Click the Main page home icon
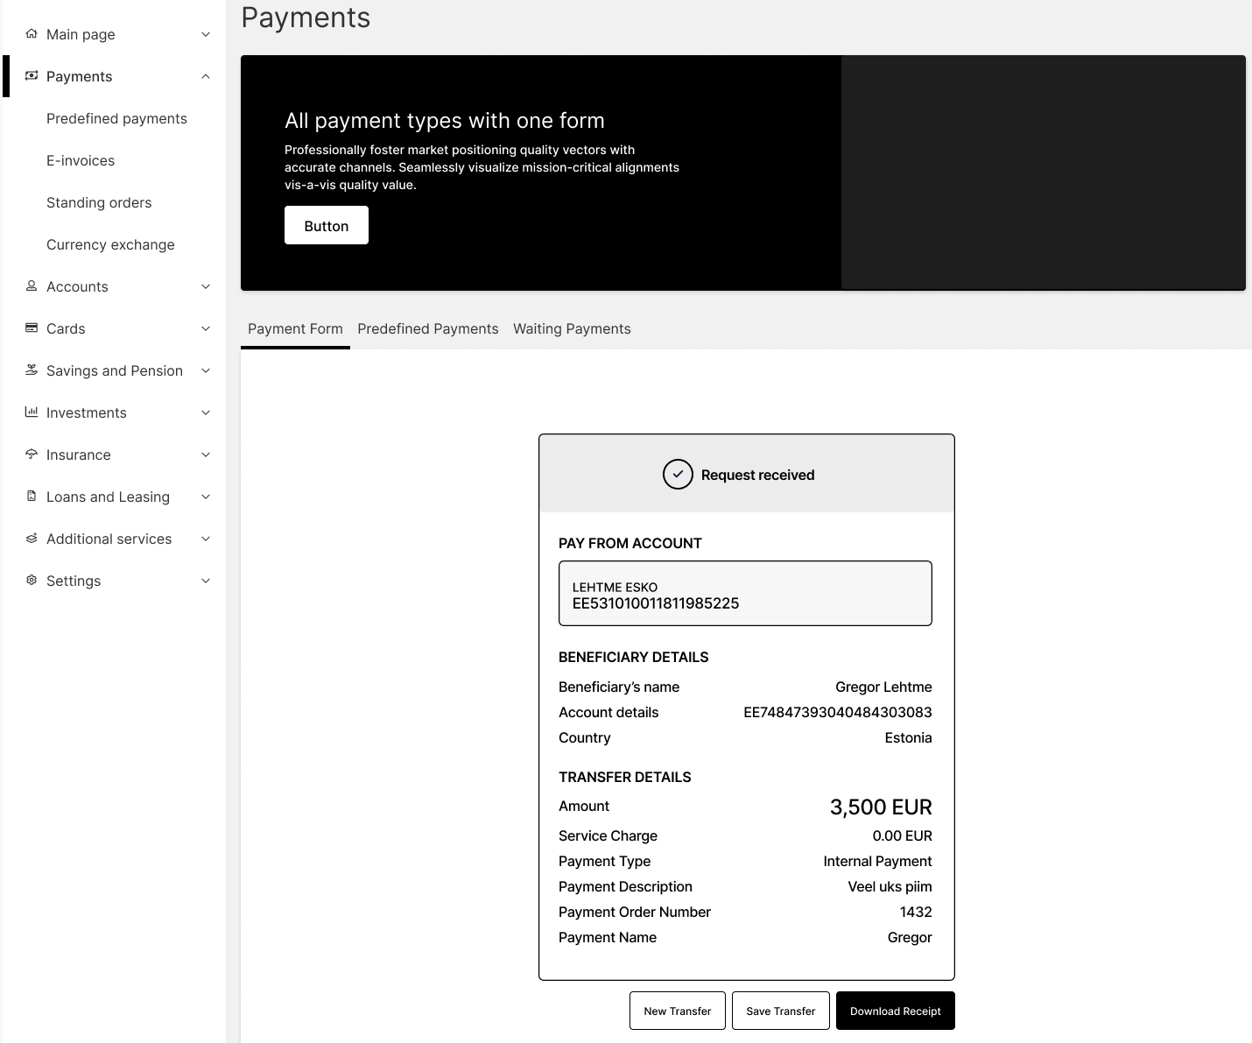The image size is (1252, 1043). [x=32, y=34]
